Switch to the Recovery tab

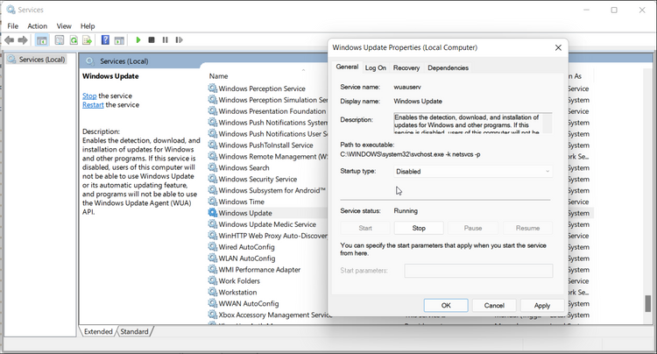point(406,67)
